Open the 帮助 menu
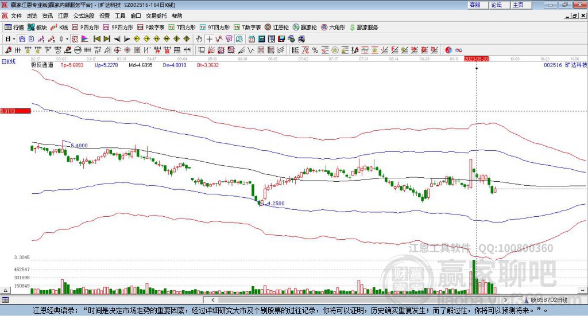588x316 pixels. [x=177, y=15]
